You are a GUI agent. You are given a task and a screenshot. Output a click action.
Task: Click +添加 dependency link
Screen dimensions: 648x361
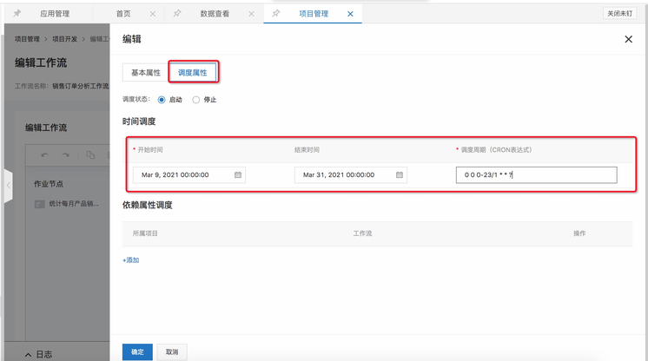point(130,260)
